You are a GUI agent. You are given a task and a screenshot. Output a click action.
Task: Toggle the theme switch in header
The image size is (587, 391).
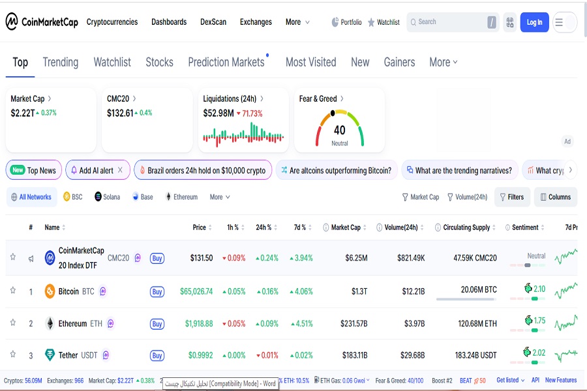571,22
